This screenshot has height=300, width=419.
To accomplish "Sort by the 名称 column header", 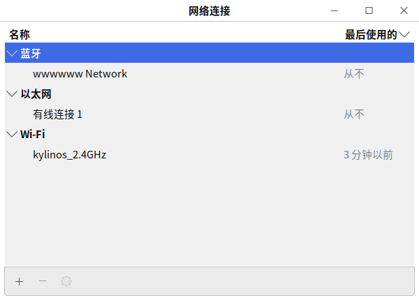I will click(x=20, y=35).
